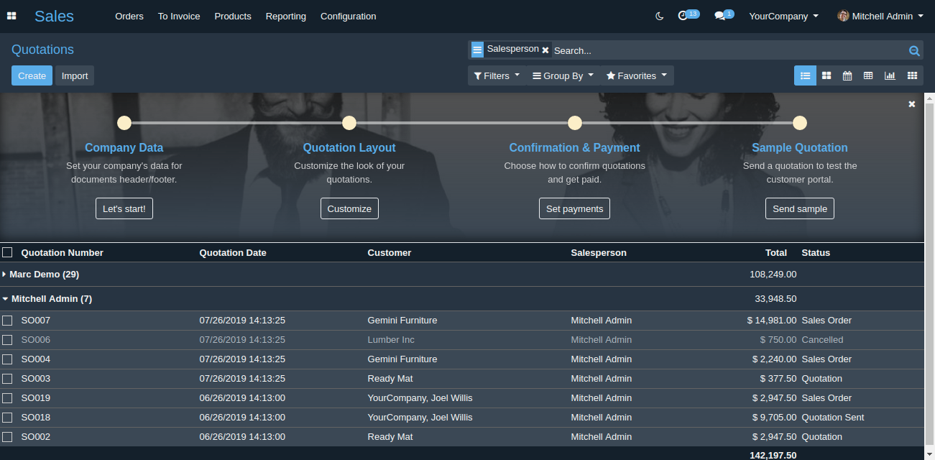Open the Reporting menu
The height and width of the screenshot is (460, 935).
click(x=285, y=16)
